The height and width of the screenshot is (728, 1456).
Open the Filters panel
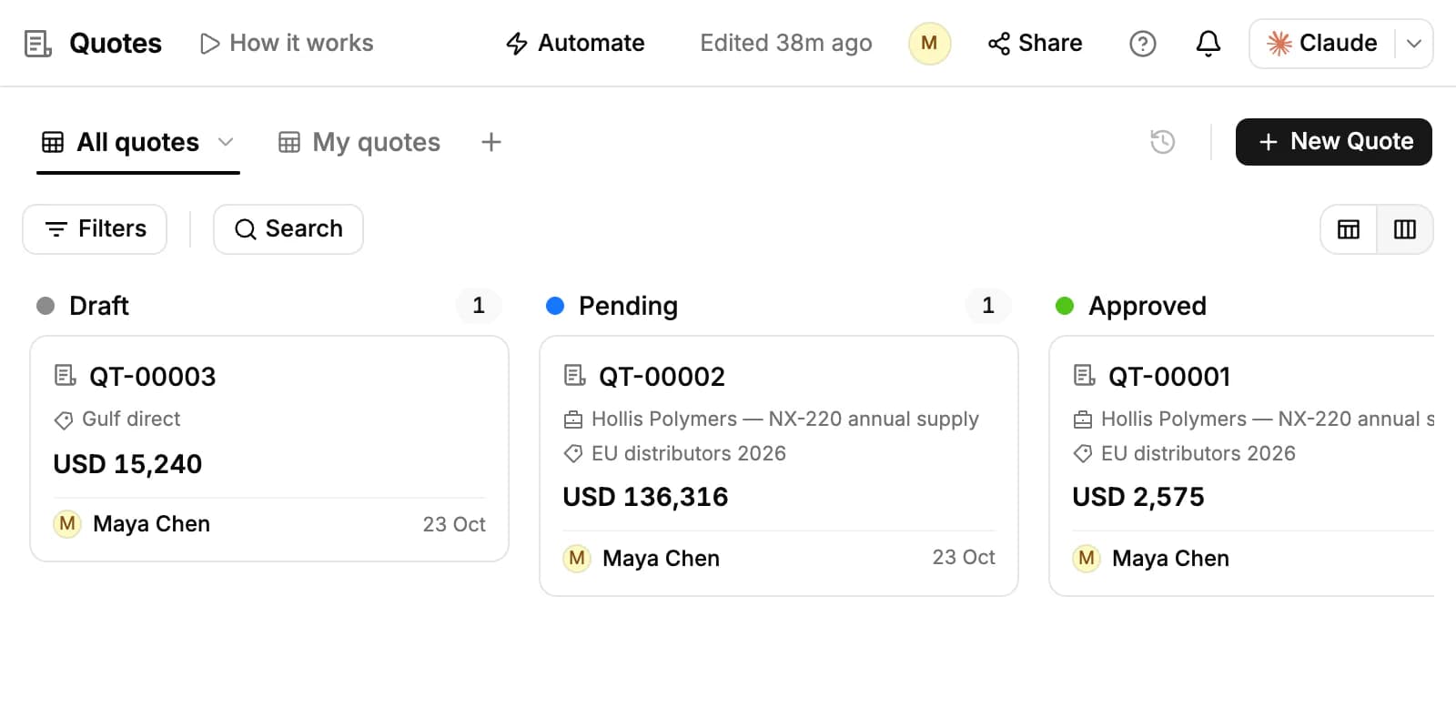pos(95,229)
